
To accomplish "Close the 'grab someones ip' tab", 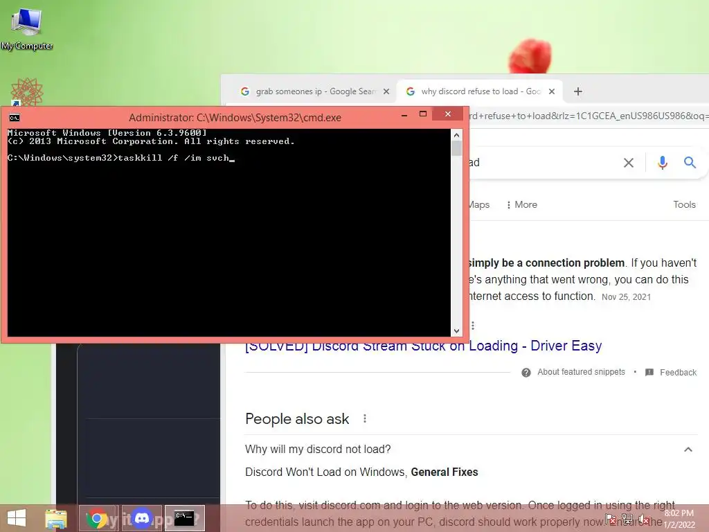I will coord(386,91).
